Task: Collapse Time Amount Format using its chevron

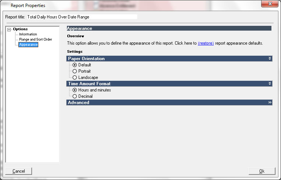Action: coord(270,84)
